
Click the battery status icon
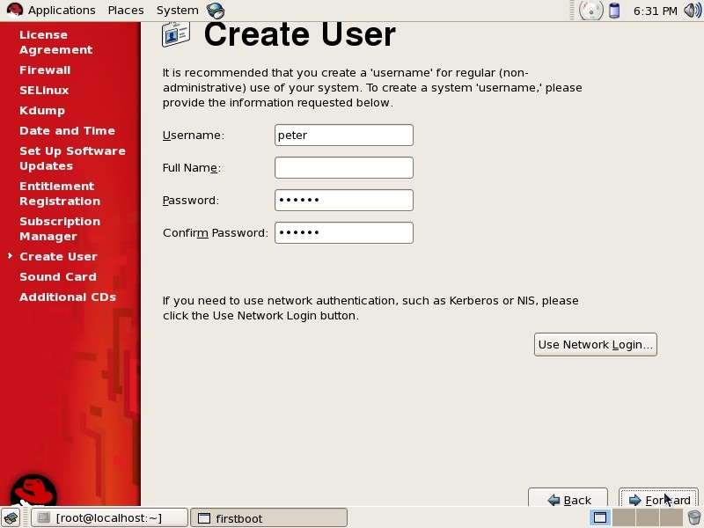[614, 11]
